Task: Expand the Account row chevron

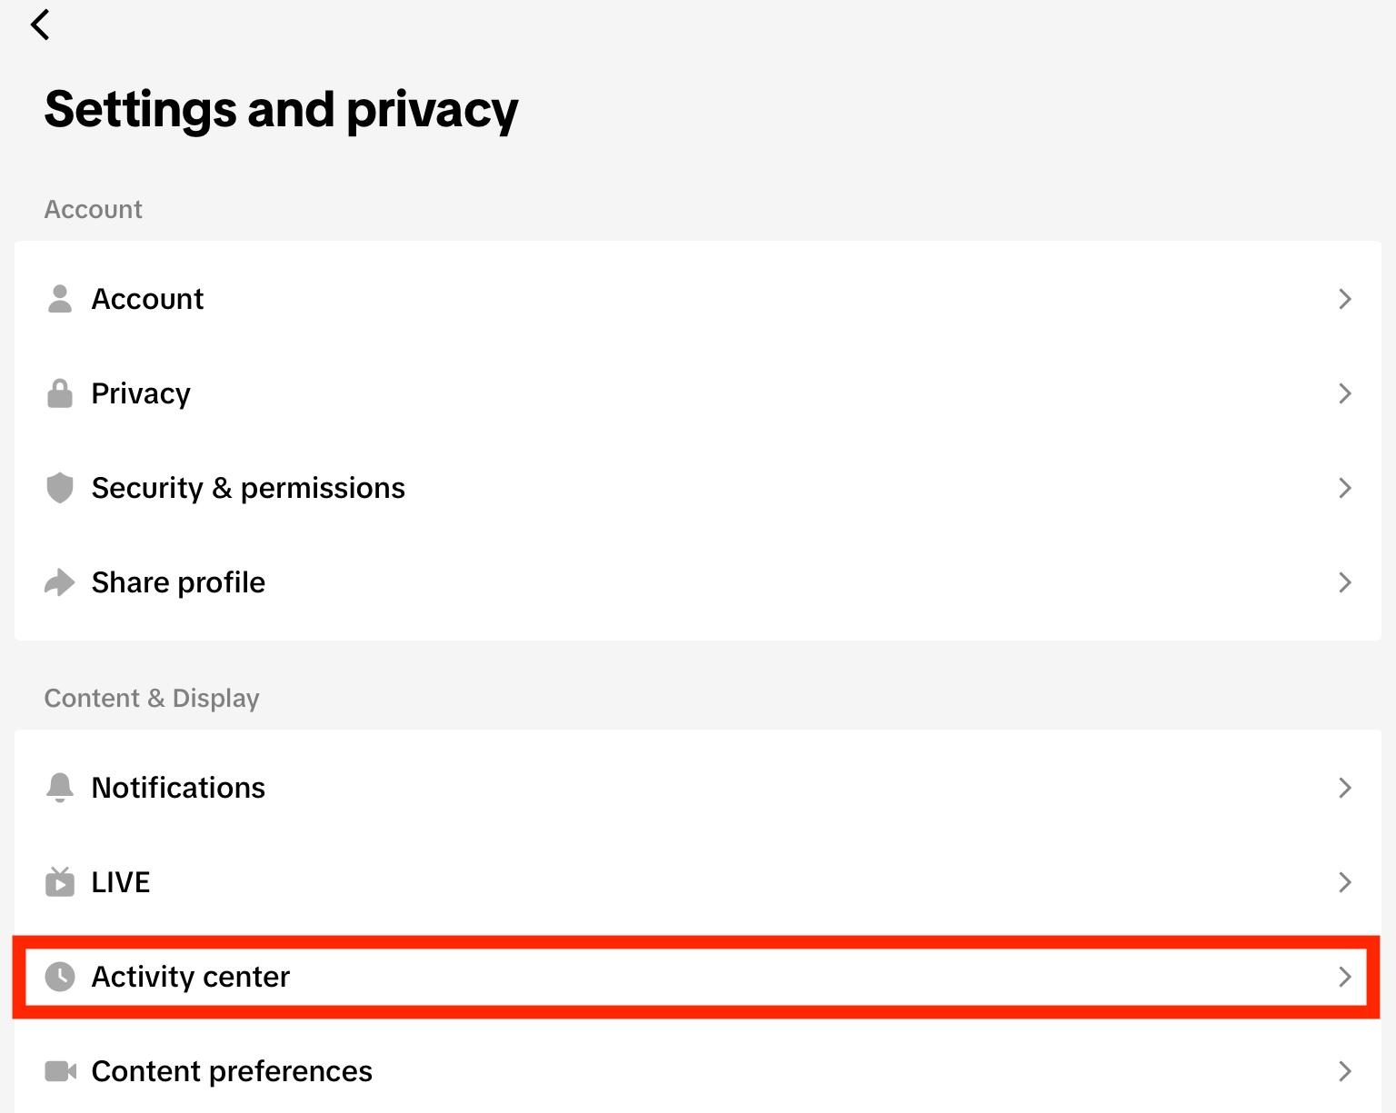Action: (1345, 299)
